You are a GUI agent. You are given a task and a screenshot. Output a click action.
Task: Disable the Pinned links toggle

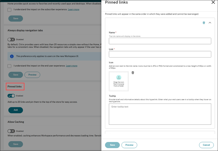11,96
